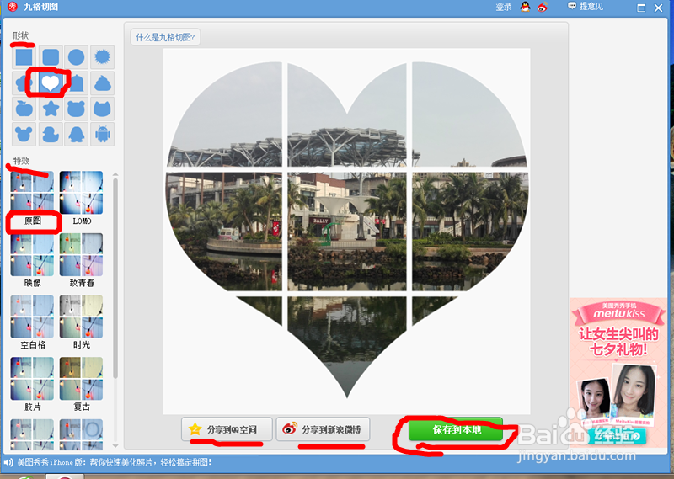Screen dimensions: 674x479
Task: Open the 什么是九格切图? help link
Action: pyautogui.click(x=165, y=37)
